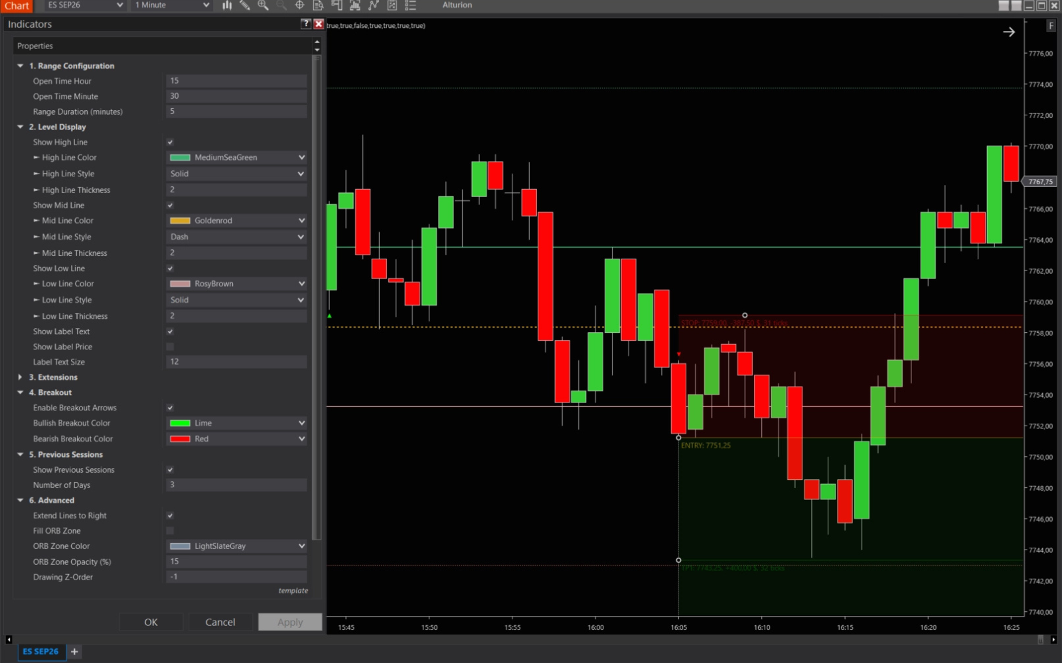Screen dimensions: 1062x663
Task: Open the ES SEP26 instrument dropdown
Action: tap(85, 5)
